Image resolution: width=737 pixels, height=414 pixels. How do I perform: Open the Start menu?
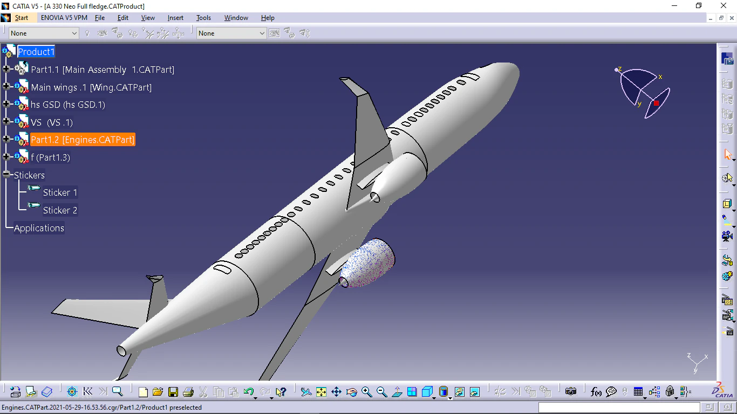click(22, 18)
